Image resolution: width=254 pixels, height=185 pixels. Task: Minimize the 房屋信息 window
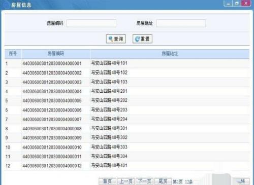coord(228,4)
